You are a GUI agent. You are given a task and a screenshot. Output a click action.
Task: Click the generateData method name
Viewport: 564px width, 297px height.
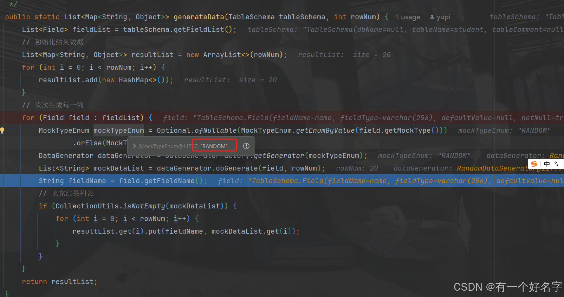(x=199, y=17)
